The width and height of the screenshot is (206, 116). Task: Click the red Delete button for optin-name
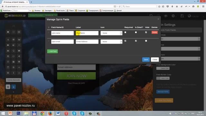pyautogui.click(x=154, y=32)
